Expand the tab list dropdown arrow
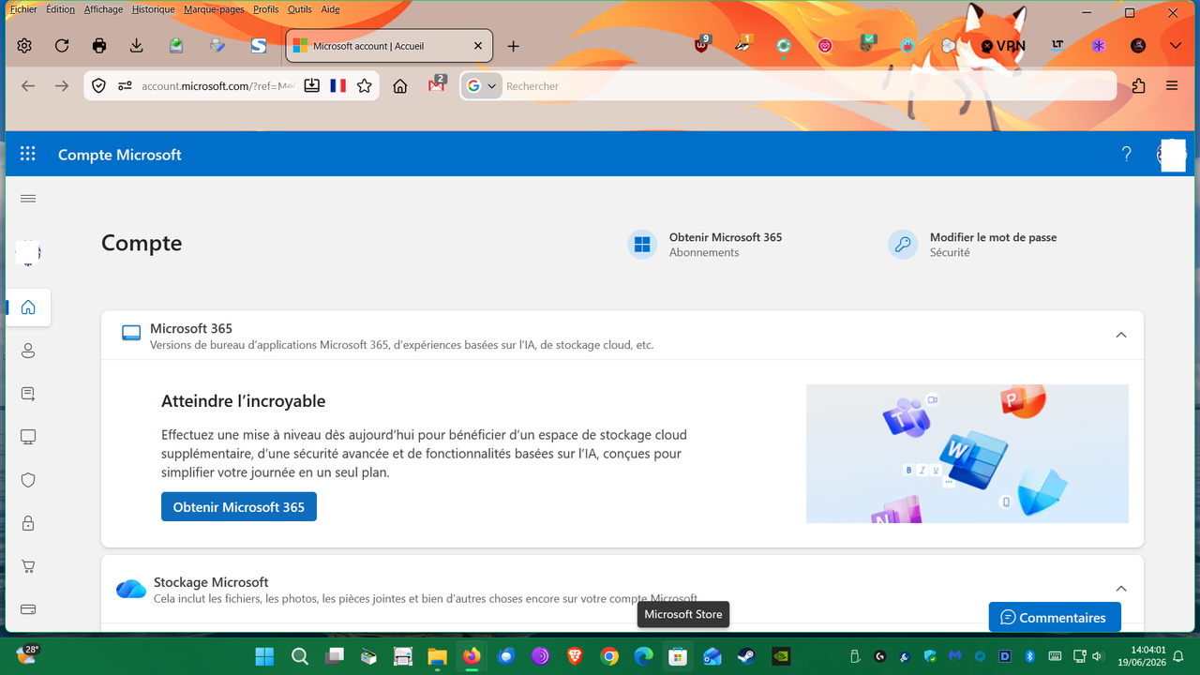The image size is (1200, 675). tap(1176, 45)
